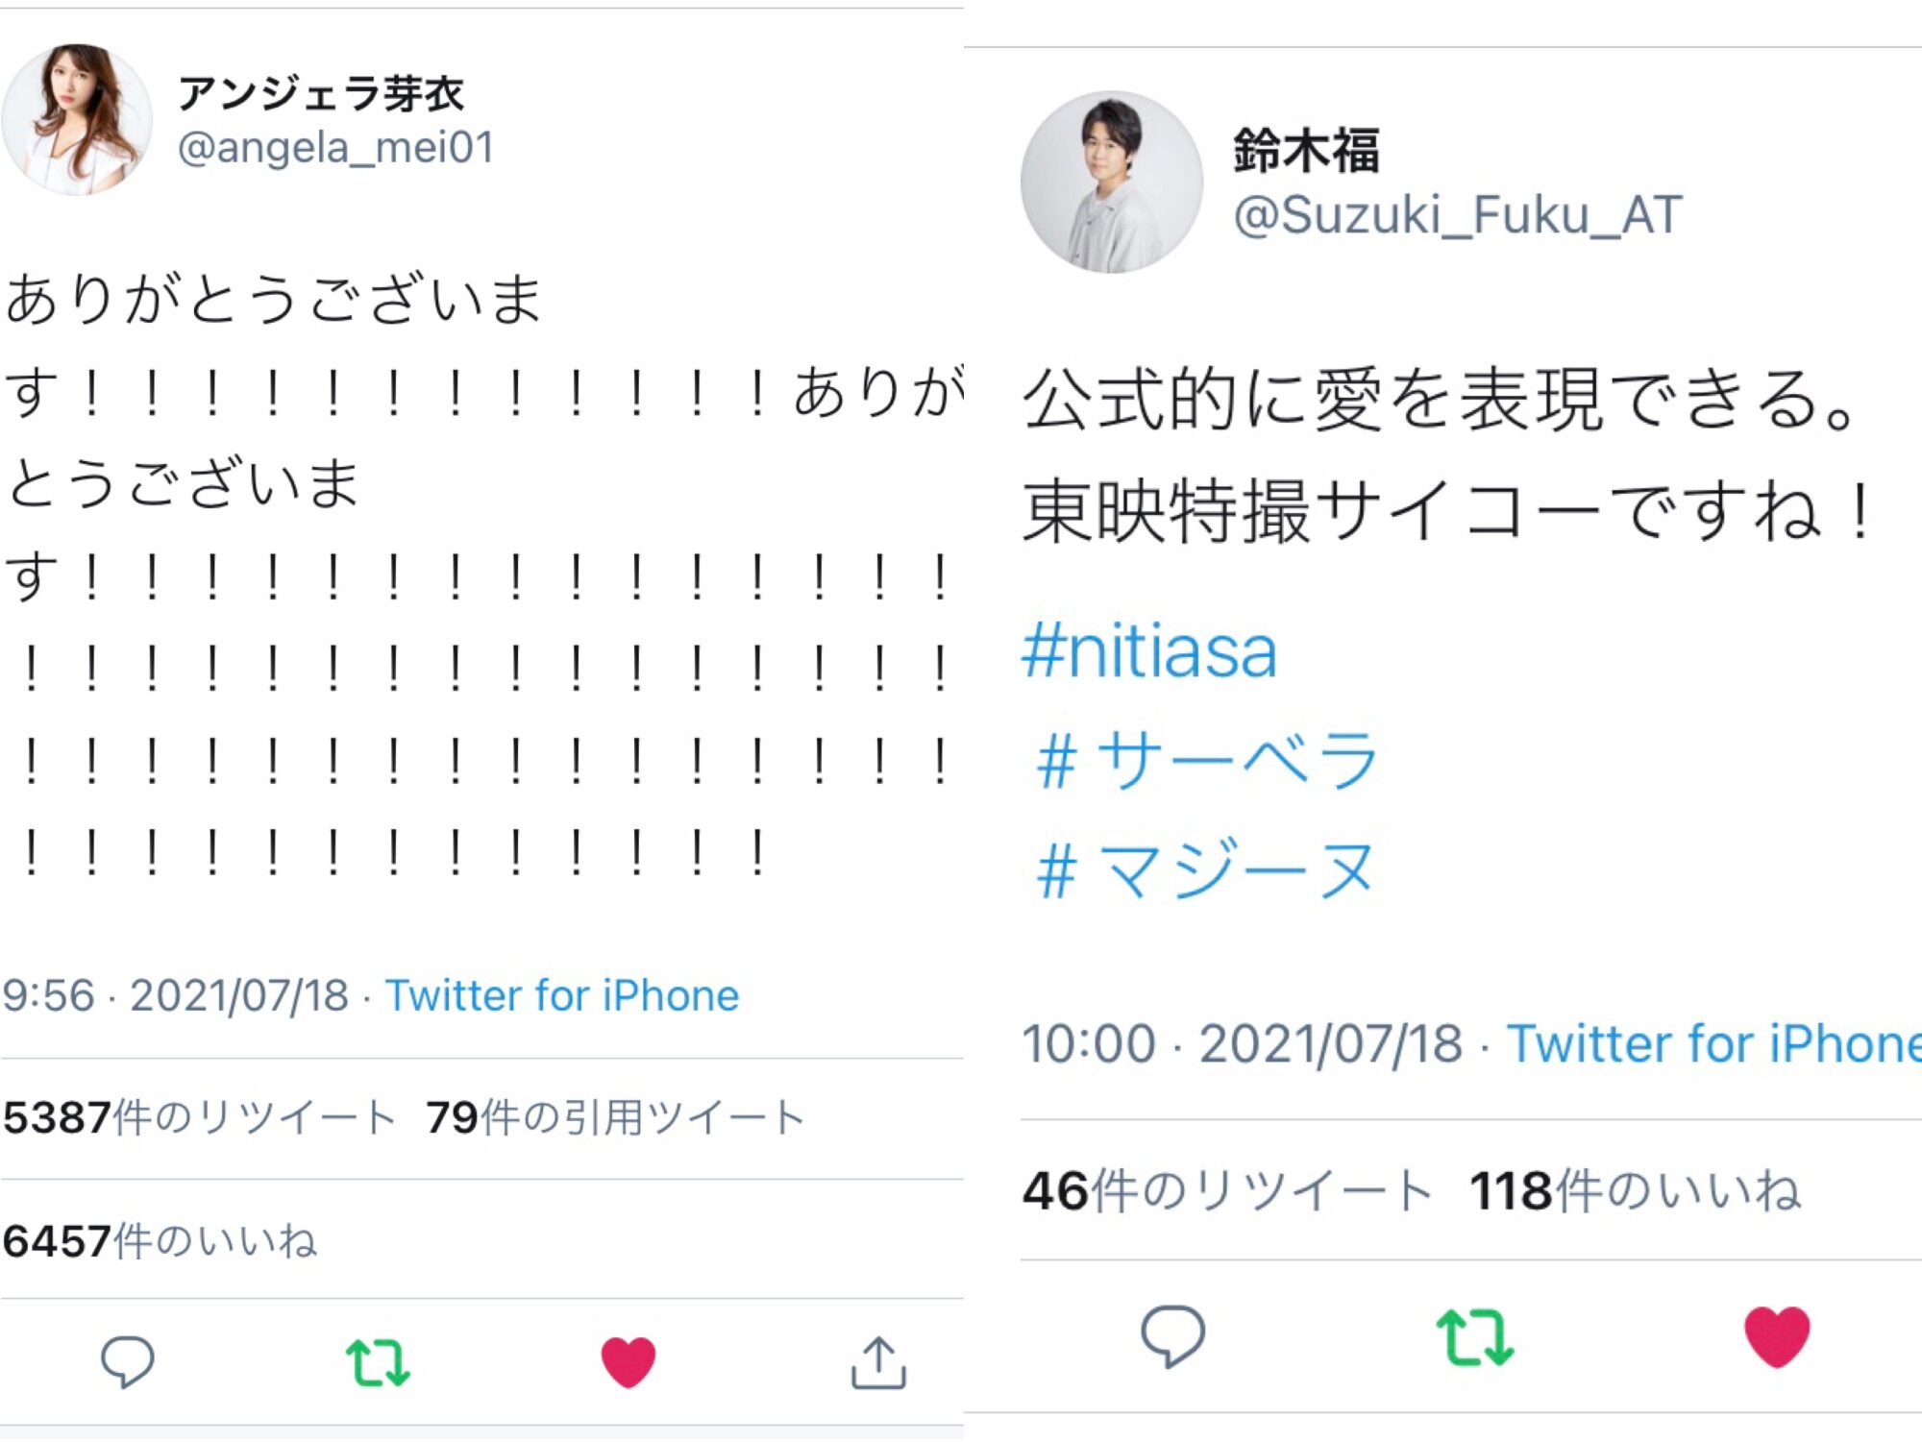The image size is (1922, 1442).
Task: Reply to 鈴木福's tweet
Action: pyautogui.click(x=1172, y=1335)
